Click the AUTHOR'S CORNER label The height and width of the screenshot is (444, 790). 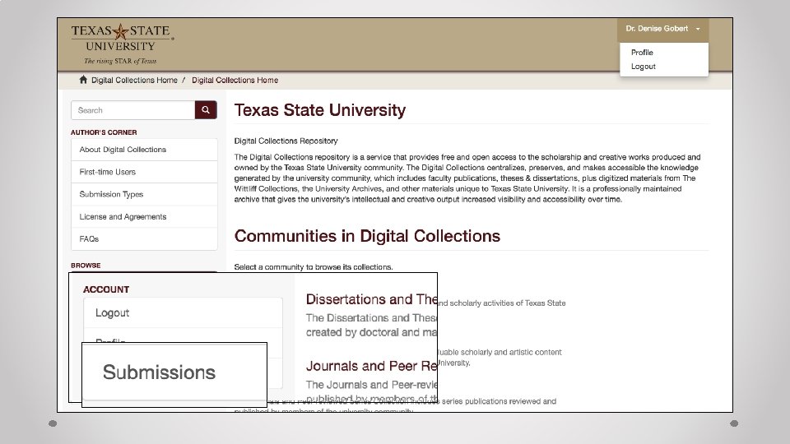click(104, 132)
